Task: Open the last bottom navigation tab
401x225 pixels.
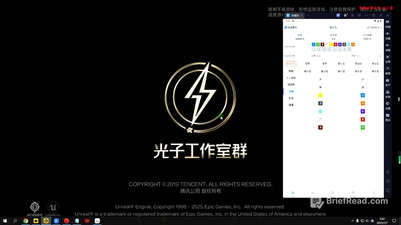Action: pyautogui.click(x=374, y=193)
